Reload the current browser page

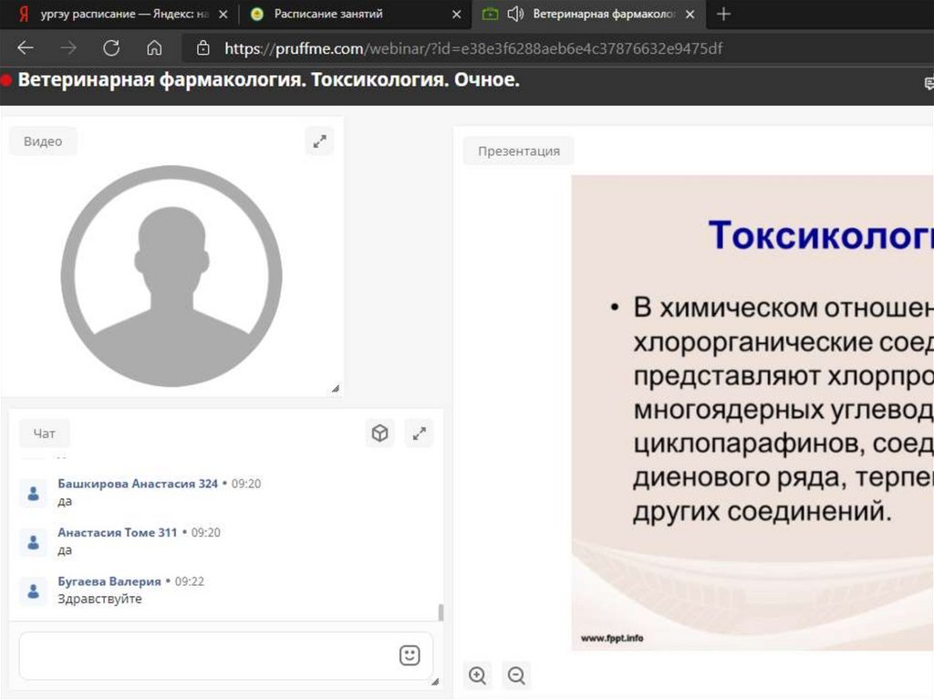(111, 48)
